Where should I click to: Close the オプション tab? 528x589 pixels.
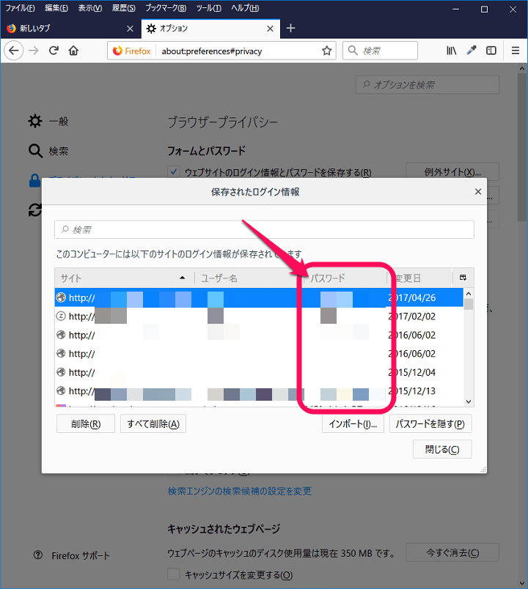pos(270,29)
